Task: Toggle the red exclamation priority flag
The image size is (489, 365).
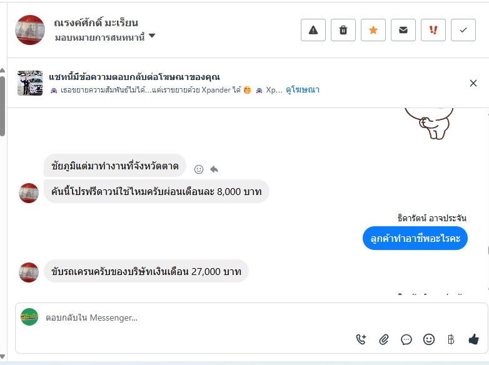Action: click(433, 30)
